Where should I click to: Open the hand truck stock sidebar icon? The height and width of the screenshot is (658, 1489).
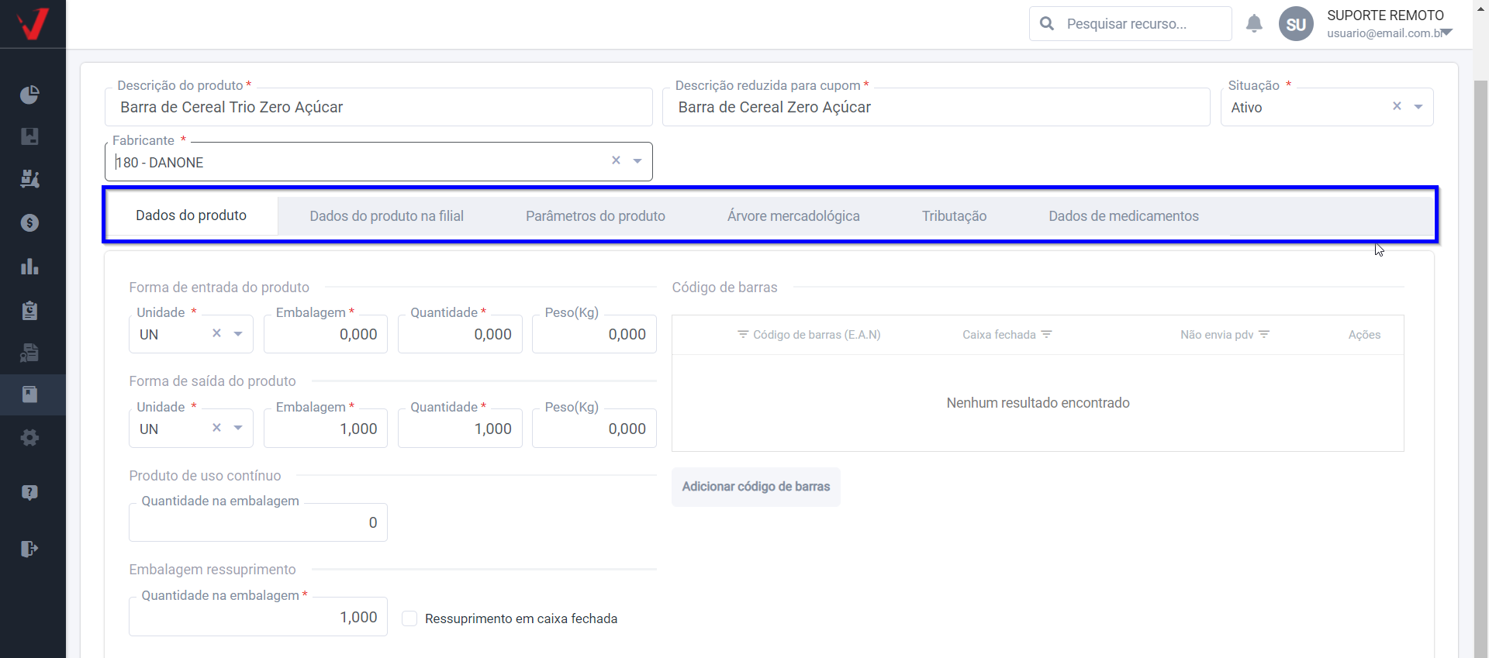[29, 179]
